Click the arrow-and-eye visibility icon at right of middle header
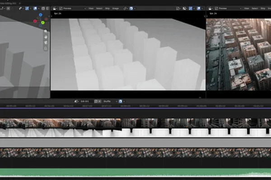 tap(185, 8)
